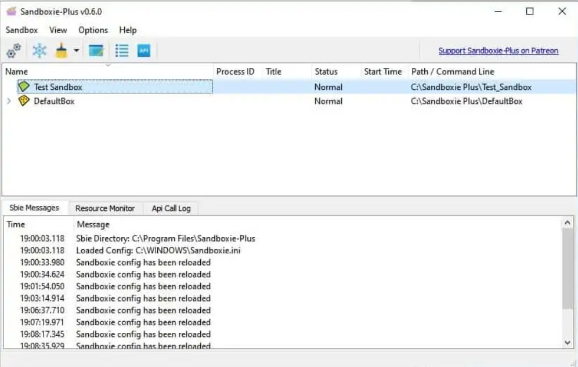
Task: Click the 19:00:03.118 timestamp beside Sbie Directory
Action: 42,238
